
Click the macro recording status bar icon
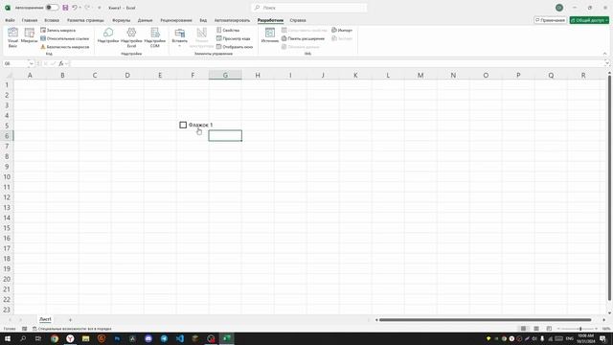24,329
